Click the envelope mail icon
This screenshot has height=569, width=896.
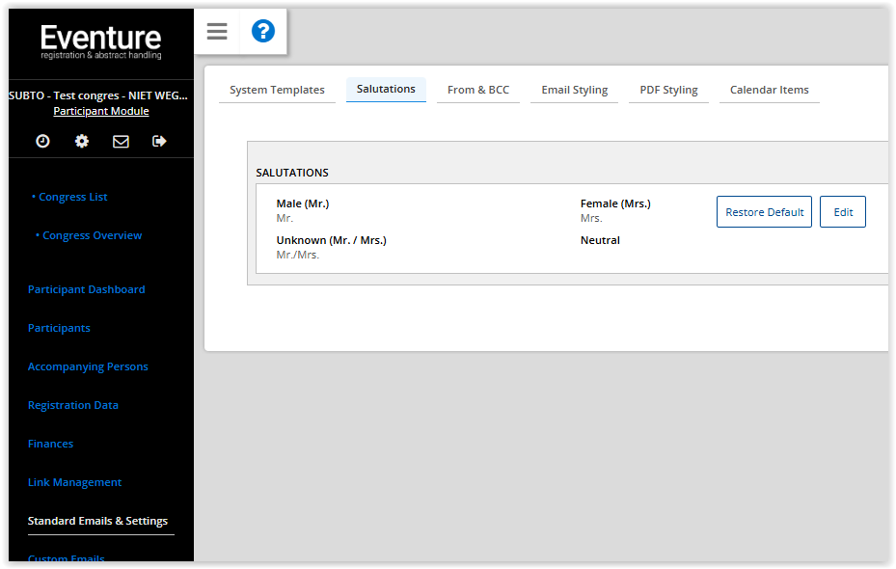(121, 141)
